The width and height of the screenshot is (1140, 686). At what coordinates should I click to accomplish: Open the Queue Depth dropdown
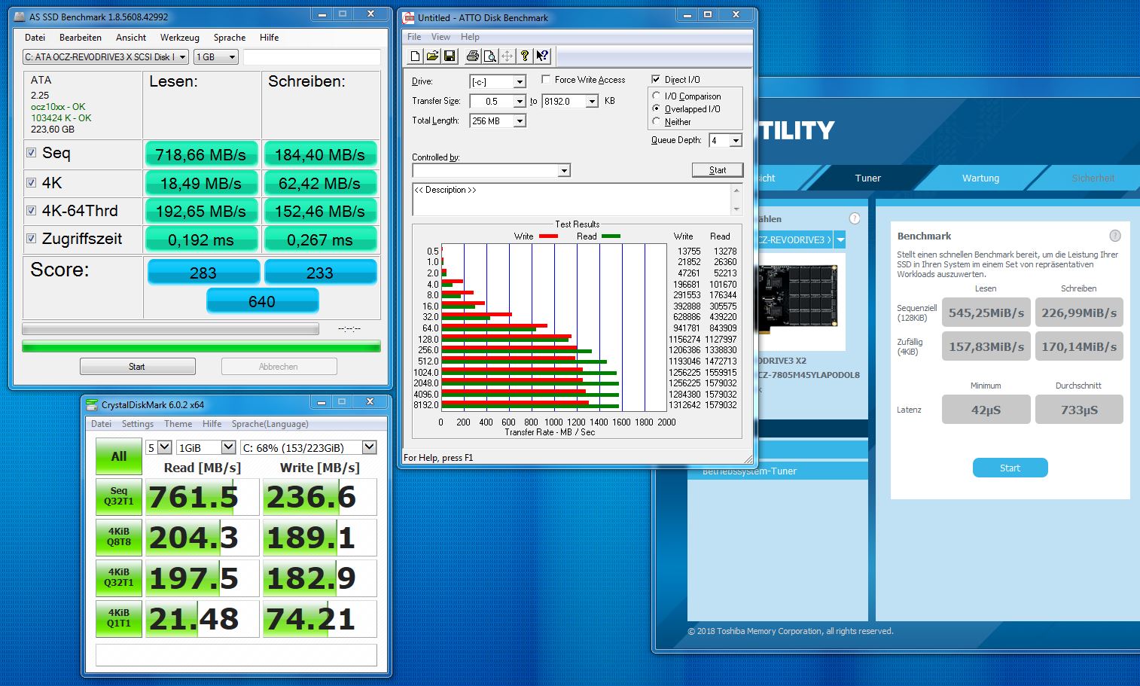[x=736, y=140]
